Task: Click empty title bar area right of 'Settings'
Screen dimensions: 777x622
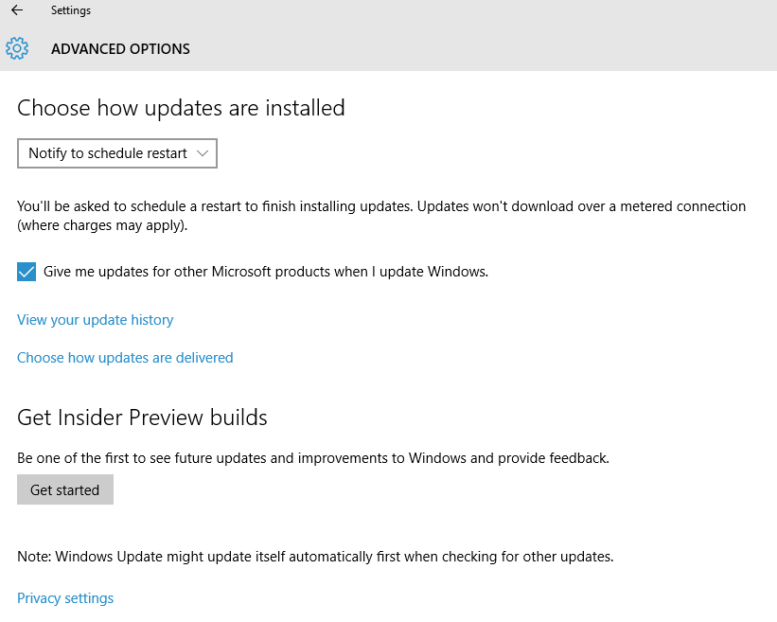Action: 426,11
